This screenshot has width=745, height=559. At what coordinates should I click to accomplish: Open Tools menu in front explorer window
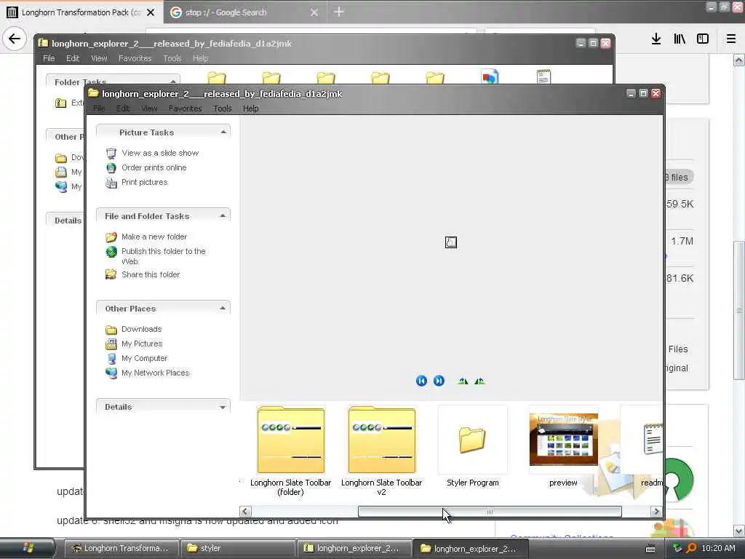tap(223, 108)
